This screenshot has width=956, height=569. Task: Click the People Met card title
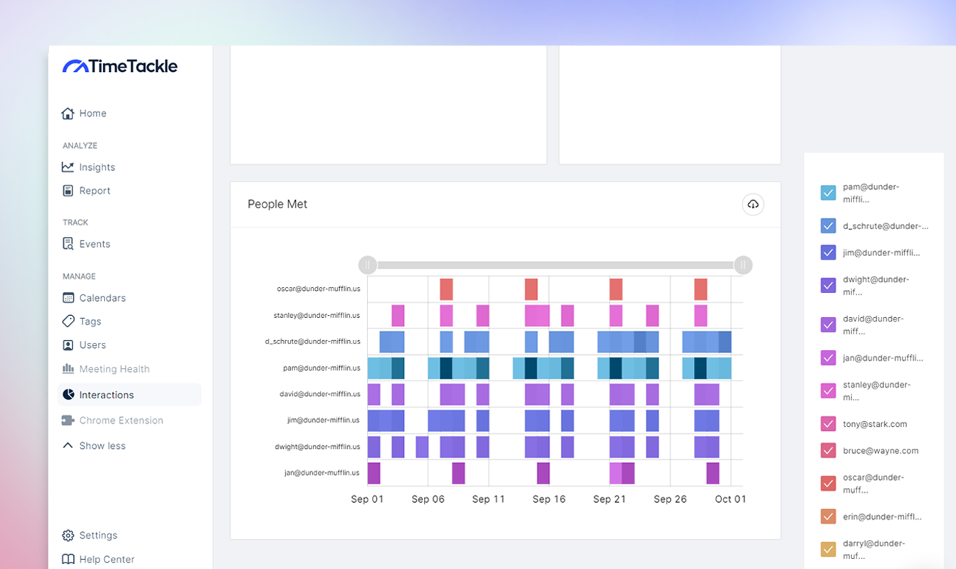pos(277,204)
